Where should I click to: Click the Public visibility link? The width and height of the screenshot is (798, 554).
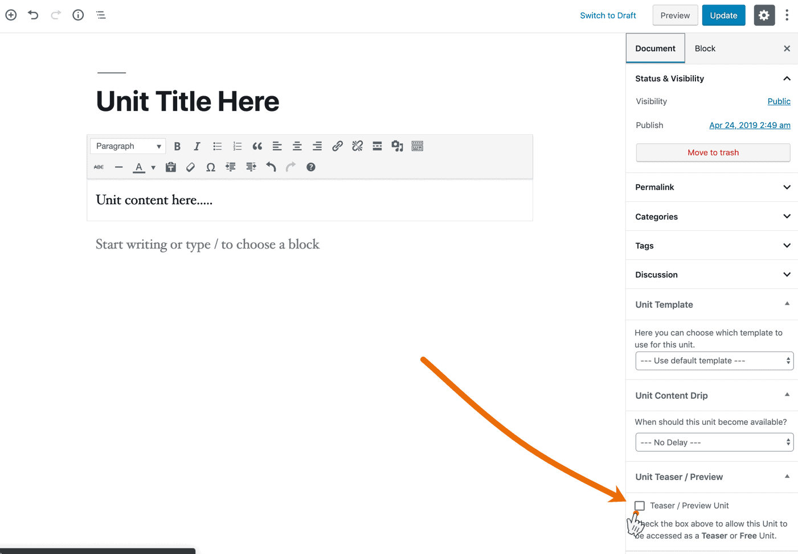[779, 101]
